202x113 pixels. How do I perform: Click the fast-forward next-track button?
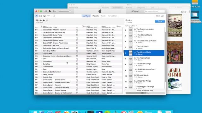(x=55, y=11)
